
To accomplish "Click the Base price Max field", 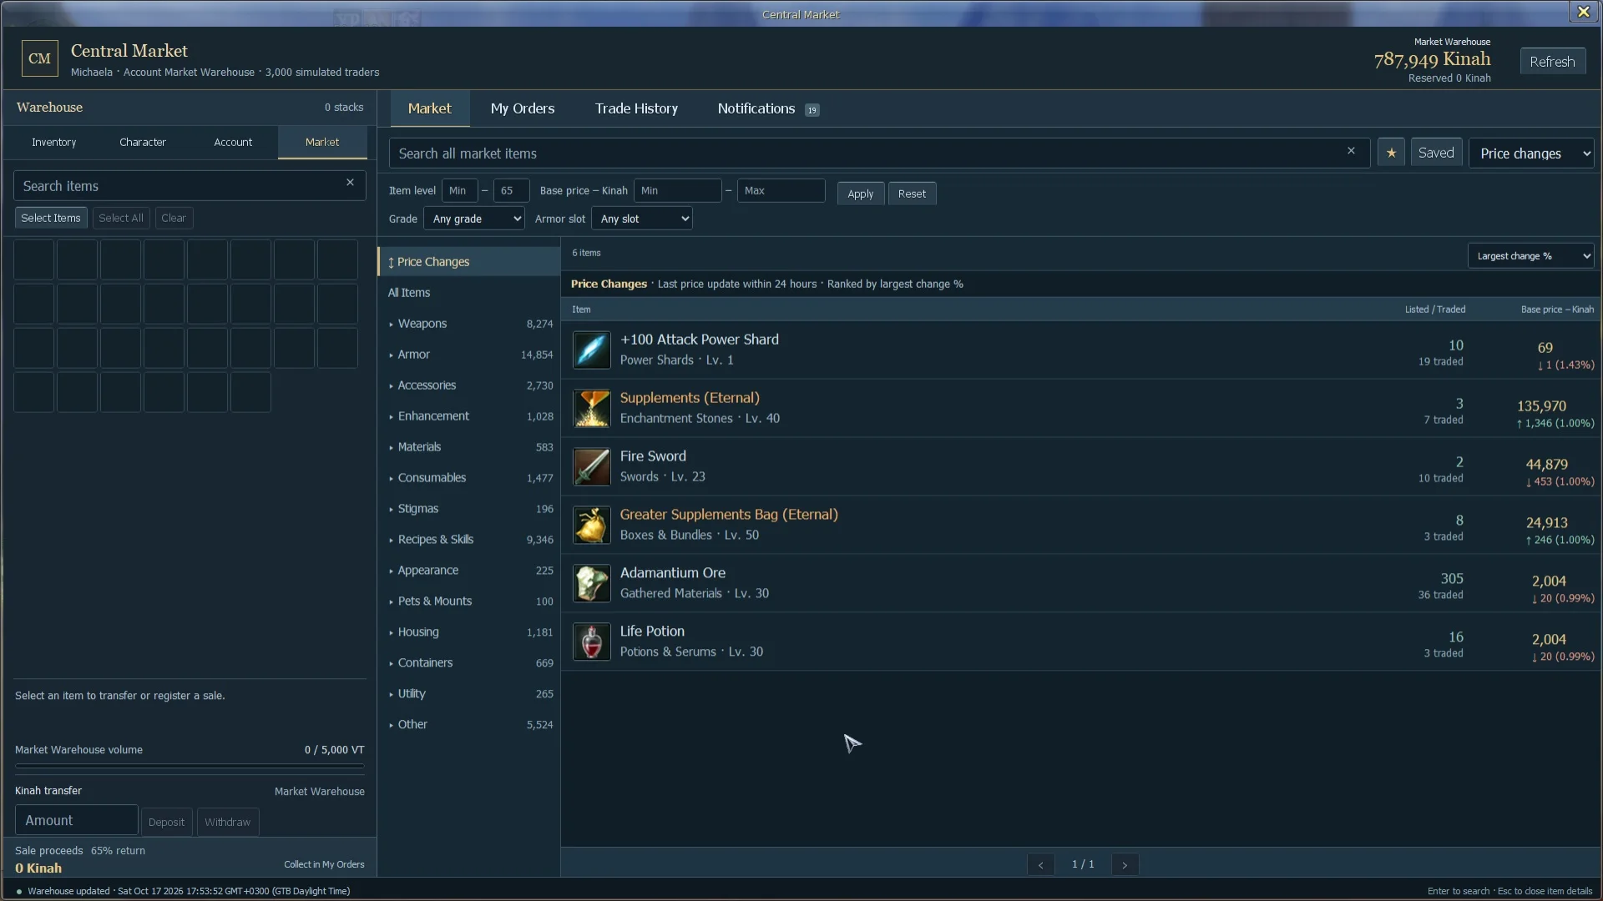I will click(x=781, y=190).
